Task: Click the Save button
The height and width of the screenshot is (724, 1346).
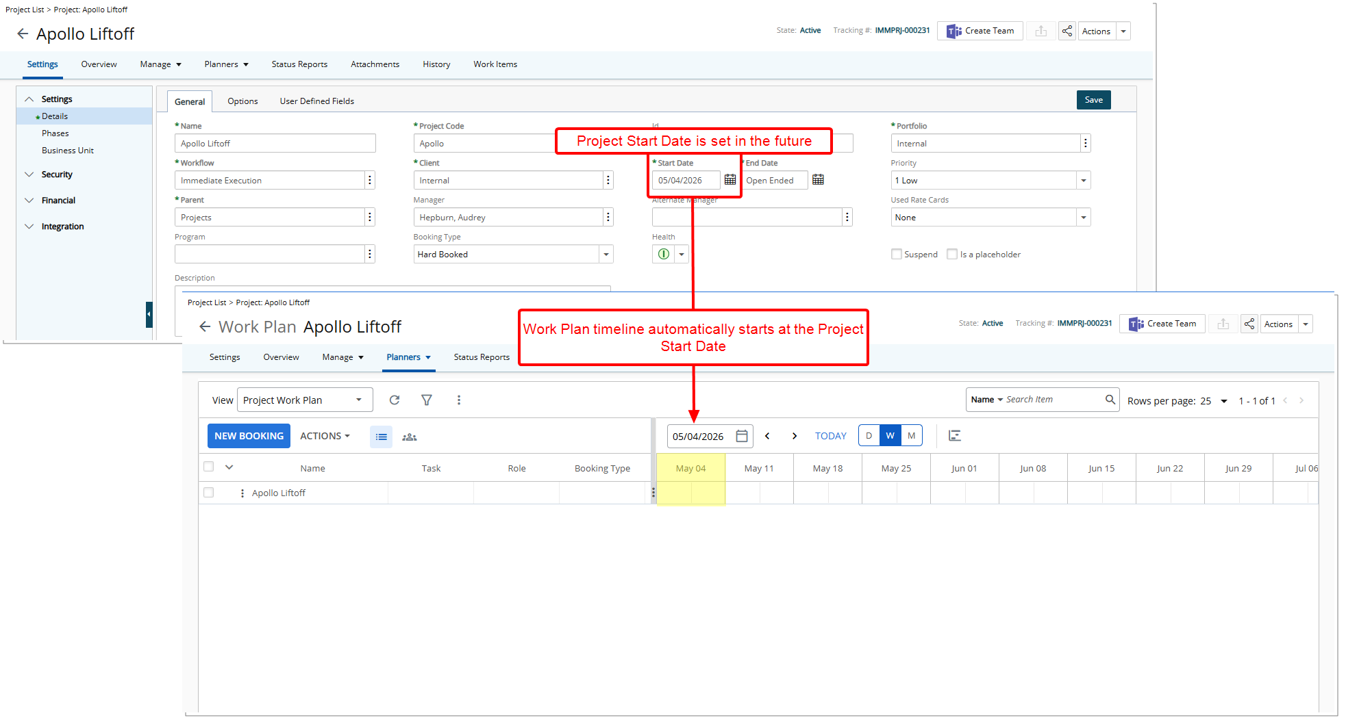Action: tap(1093, 100)
